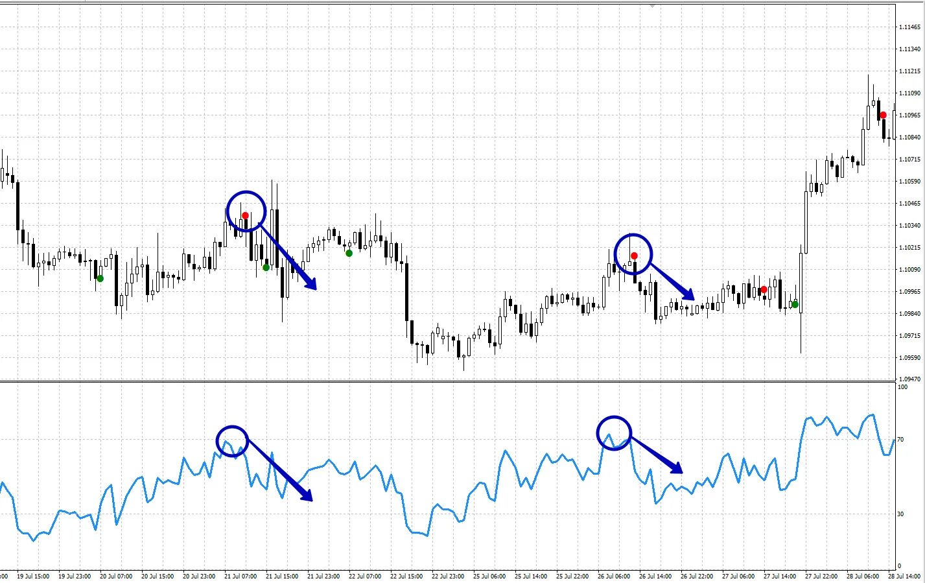The width and height of the screenshot is (925, 583).
Task: Click the 1.09590 price scale label
Action: point(909,358)
